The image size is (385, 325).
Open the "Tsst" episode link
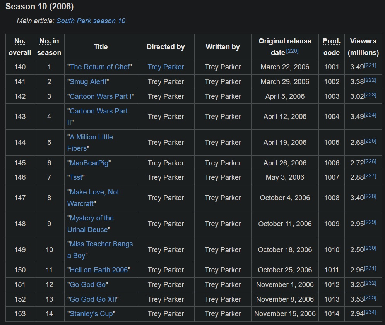coord(76,177)
